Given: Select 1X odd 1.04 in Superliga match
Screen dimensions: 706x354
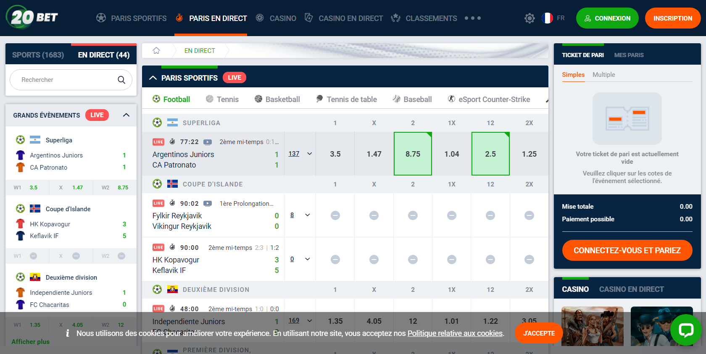Looking at the screenshot, I should pyautogui.click(x=452, y=154).
